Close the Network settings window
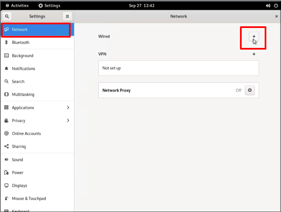Viewport: 281px width, 212px height. coord(276,16)
